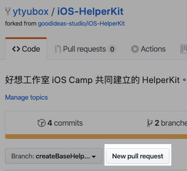
Task: Click the branches git-branch icon
Action: (150, 123)
